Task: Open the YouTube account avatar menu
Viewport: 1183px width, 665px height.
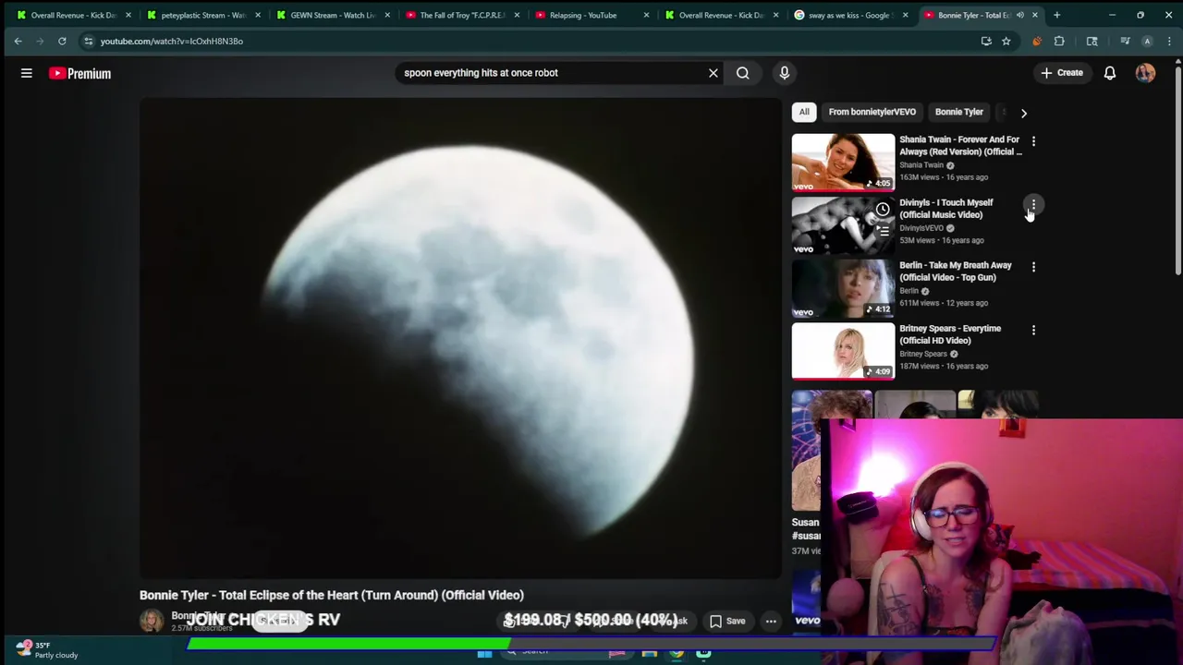Action: 1145,73
